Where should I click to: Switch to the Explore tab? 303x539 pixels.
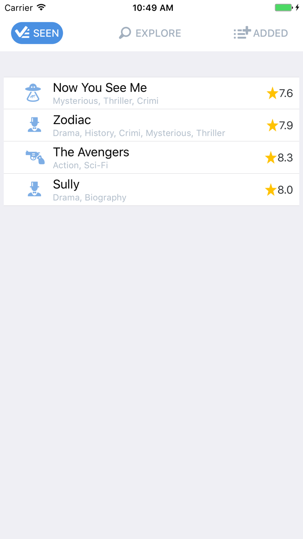tap(150, 33)
